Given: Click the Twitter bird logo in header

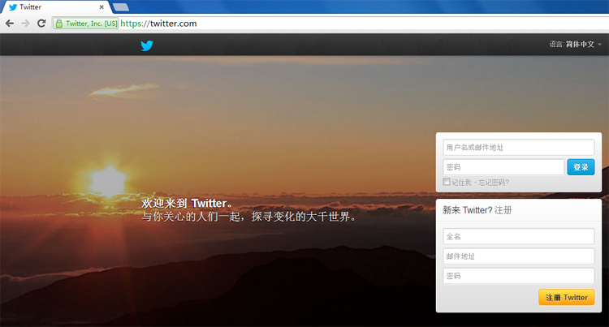Looking at the screenshot, I should (146, 45).
